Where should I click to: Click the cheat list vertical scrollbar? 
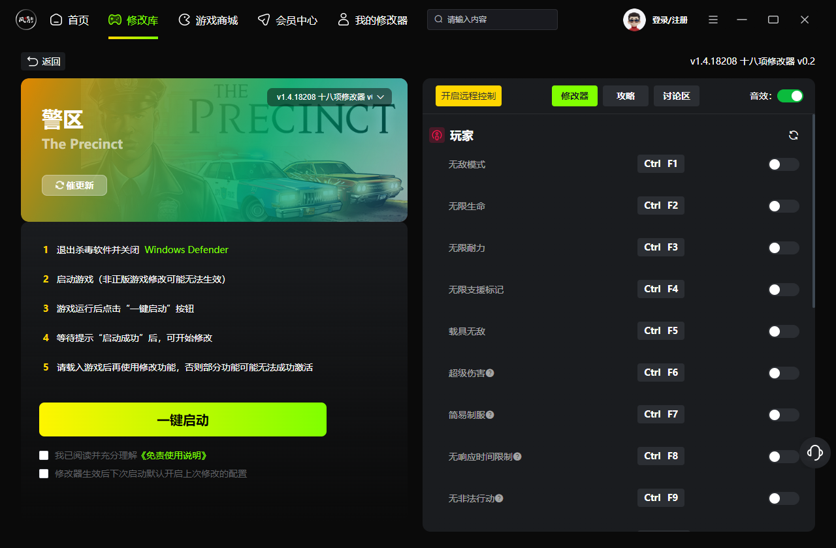coord(813,211)
